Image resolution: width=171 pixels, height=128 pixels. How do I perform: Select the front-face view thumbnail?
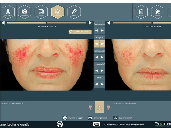pos(99,107)
